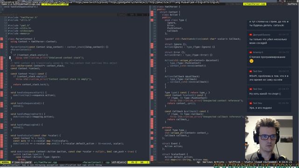Click the 'void handleMappingStart() {' line
Image resolution: width=299 pixels, height=168 pixels.
click(28, 114)
